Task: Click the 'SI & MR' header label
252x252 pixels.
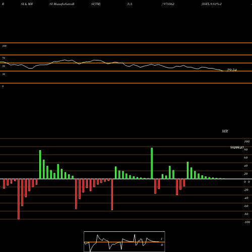Action: tap(27, 4)
